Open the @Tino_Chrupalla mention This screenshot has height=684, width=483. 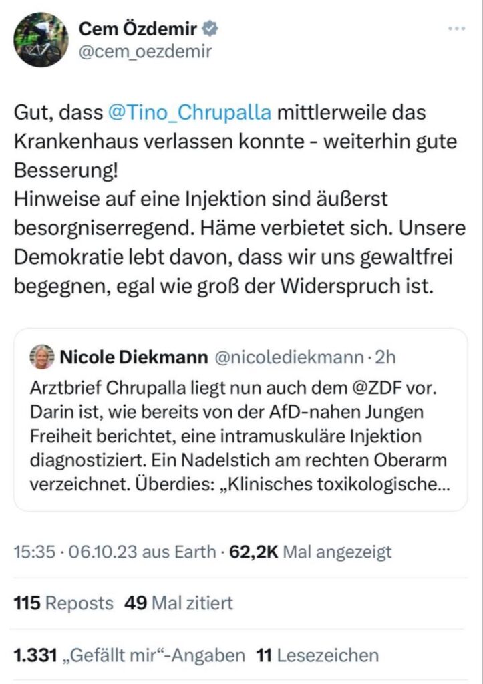click(x=189, y=112)
